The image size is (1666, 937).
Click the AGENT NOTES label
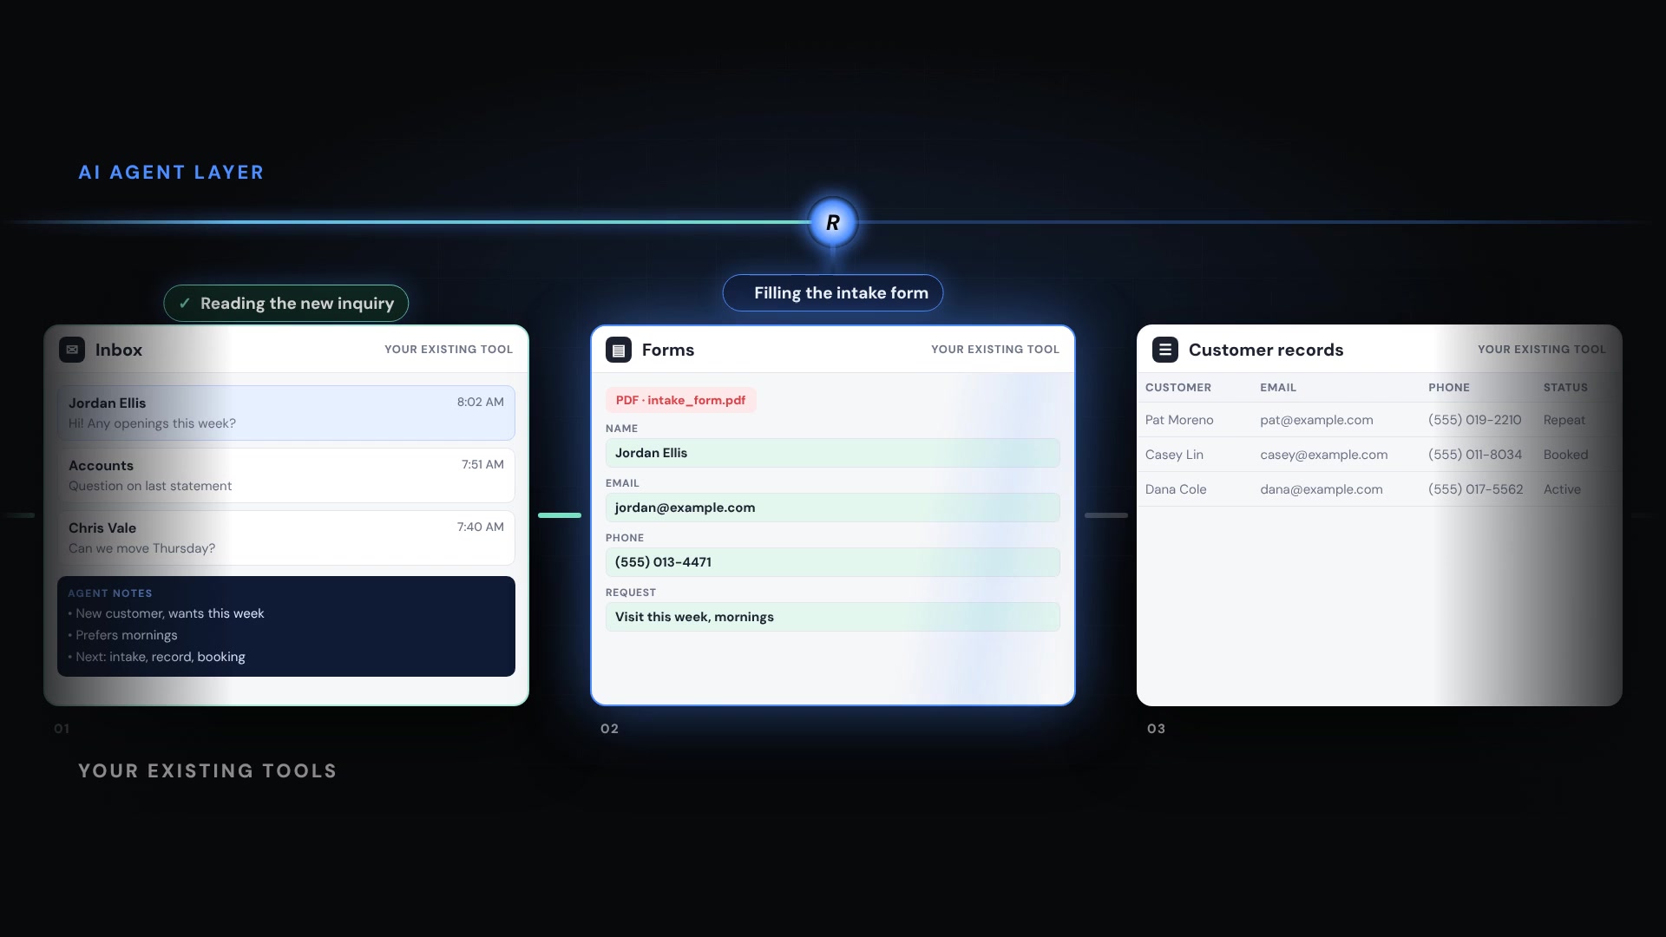(x=110, y=593)
